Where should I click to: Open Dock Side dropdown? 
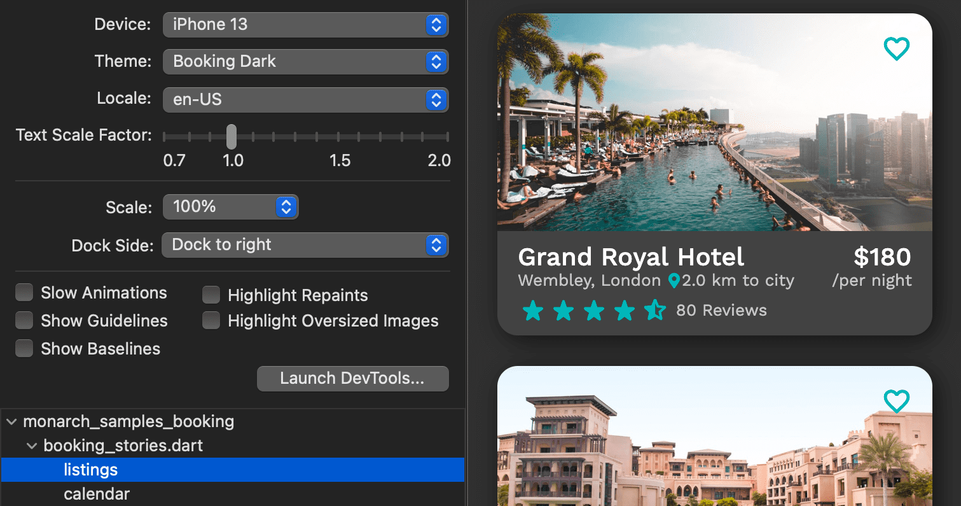pyautogui.click(x=305, y=245)
